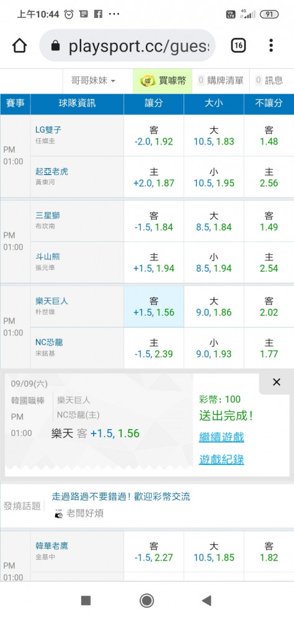
Task: Click the 繼續遊戲 link
Action: (x=221, y=437)
